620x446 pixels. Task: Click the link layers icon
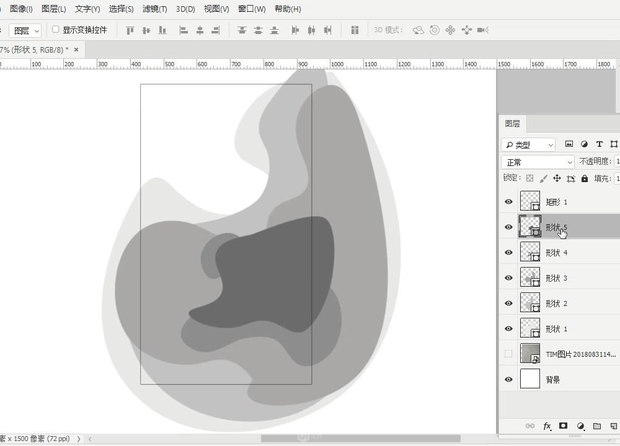530,426
